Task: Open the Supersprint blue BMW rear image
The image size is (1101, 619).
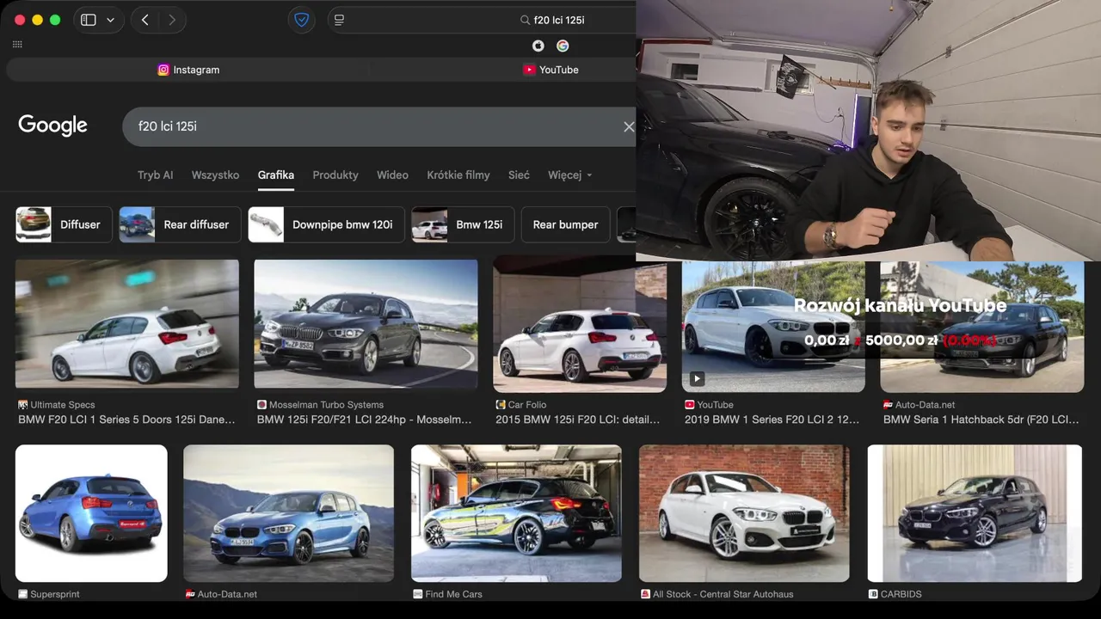Action: 91,513
